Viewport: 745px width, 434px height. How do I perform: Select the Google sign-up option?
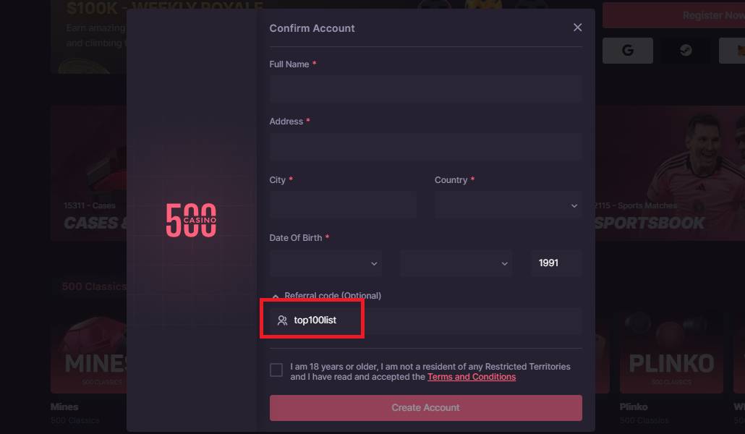tap(626, 50)
